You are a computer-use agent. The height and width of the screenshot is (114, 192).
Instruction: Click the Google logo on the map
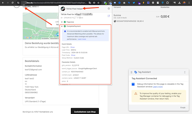pyautogui.click(x=28, y=37)
